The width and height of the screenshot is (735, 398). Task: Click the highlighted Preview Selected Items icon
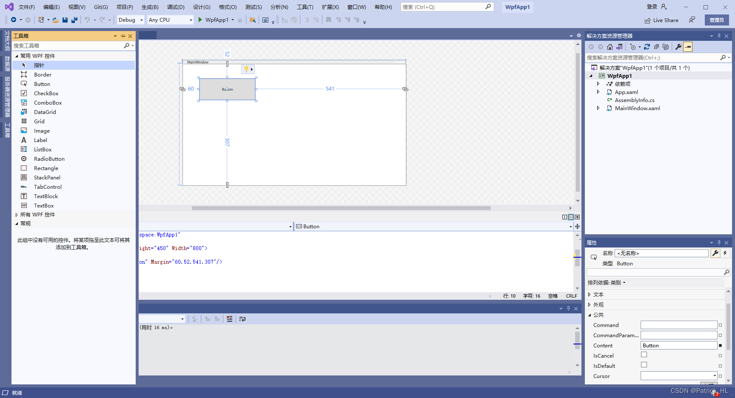(688, 47)
